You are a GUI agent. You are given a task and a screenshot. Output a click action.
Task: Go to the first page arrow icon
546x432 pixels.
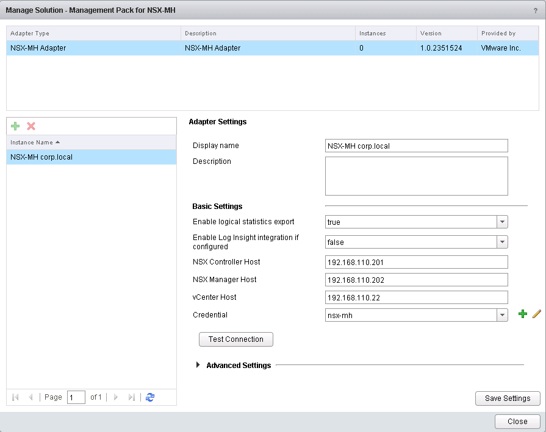tap(16, 397)
